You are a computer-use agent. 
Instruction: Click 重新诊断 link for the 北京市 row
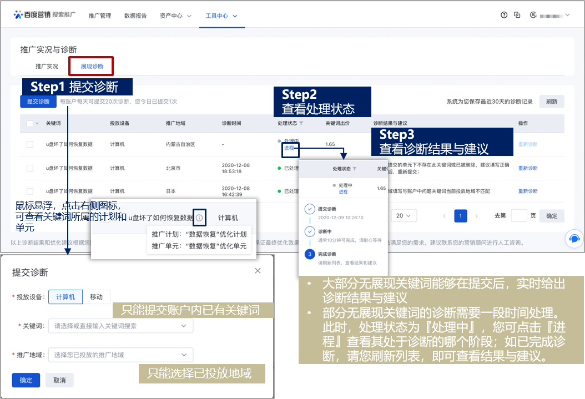pyautogui.click(x=527, y=168)
